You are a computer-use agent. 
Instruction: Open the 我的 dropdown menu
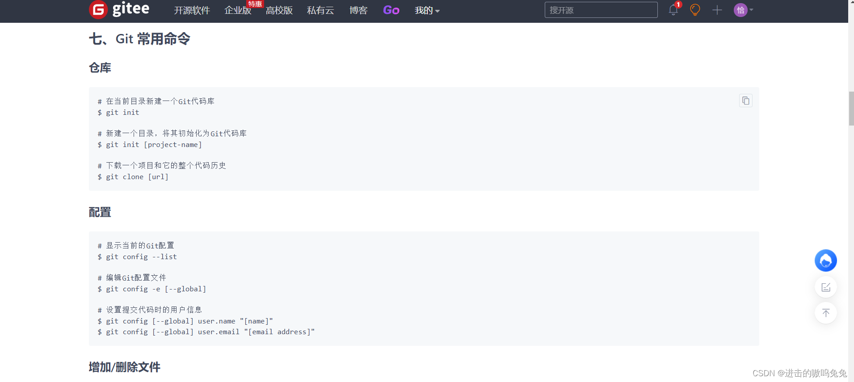pyautogui.click(x=427, y=10)
